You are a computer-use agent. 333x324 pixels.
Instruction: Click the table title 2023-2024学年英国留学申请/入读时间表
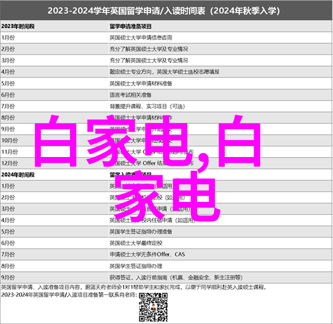(x=165, y=11)
